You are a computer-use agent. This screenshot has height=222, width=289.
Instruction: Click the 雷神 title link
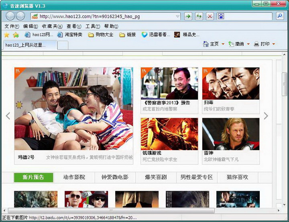[x=208, y=153]
